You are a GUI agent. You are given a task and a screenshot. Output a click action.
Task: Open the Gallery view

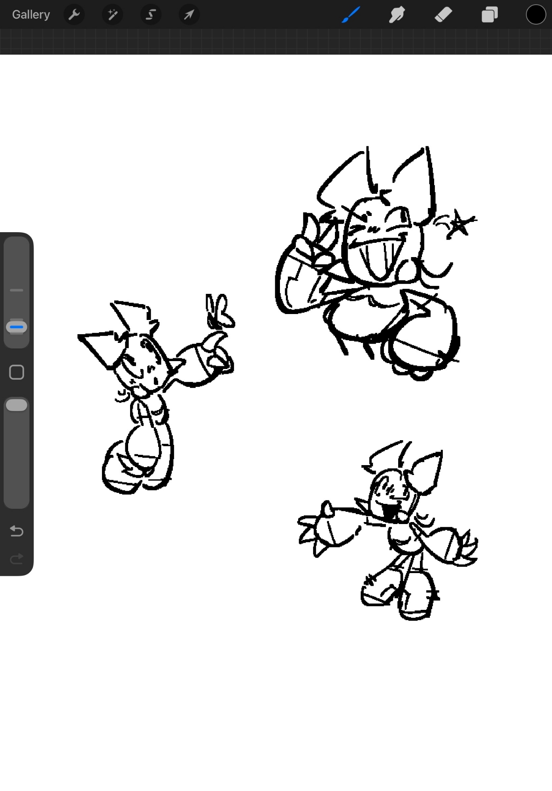click(x=31, y=15)
